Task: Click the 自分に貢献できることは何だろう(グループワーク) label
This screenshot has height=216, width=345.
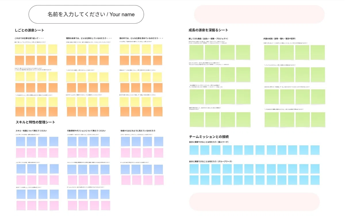Action: [210, 161]
